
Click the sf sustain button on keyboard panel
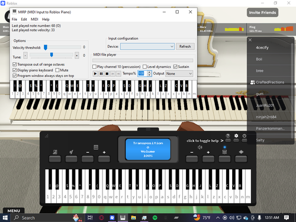[x=71, y=159]
